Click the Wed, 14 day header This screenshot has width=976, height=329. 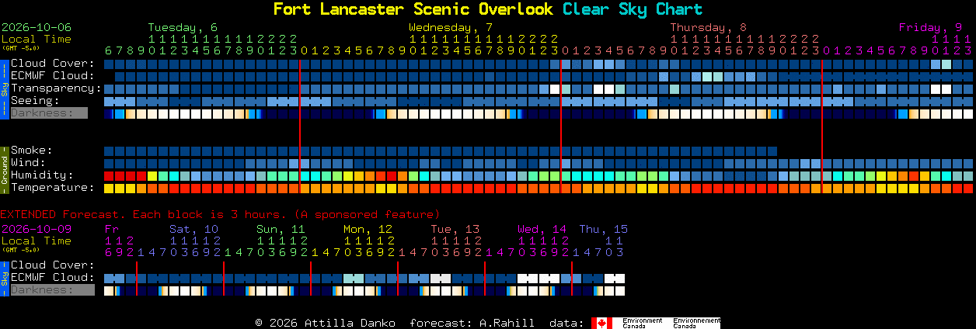coord(542,229)
